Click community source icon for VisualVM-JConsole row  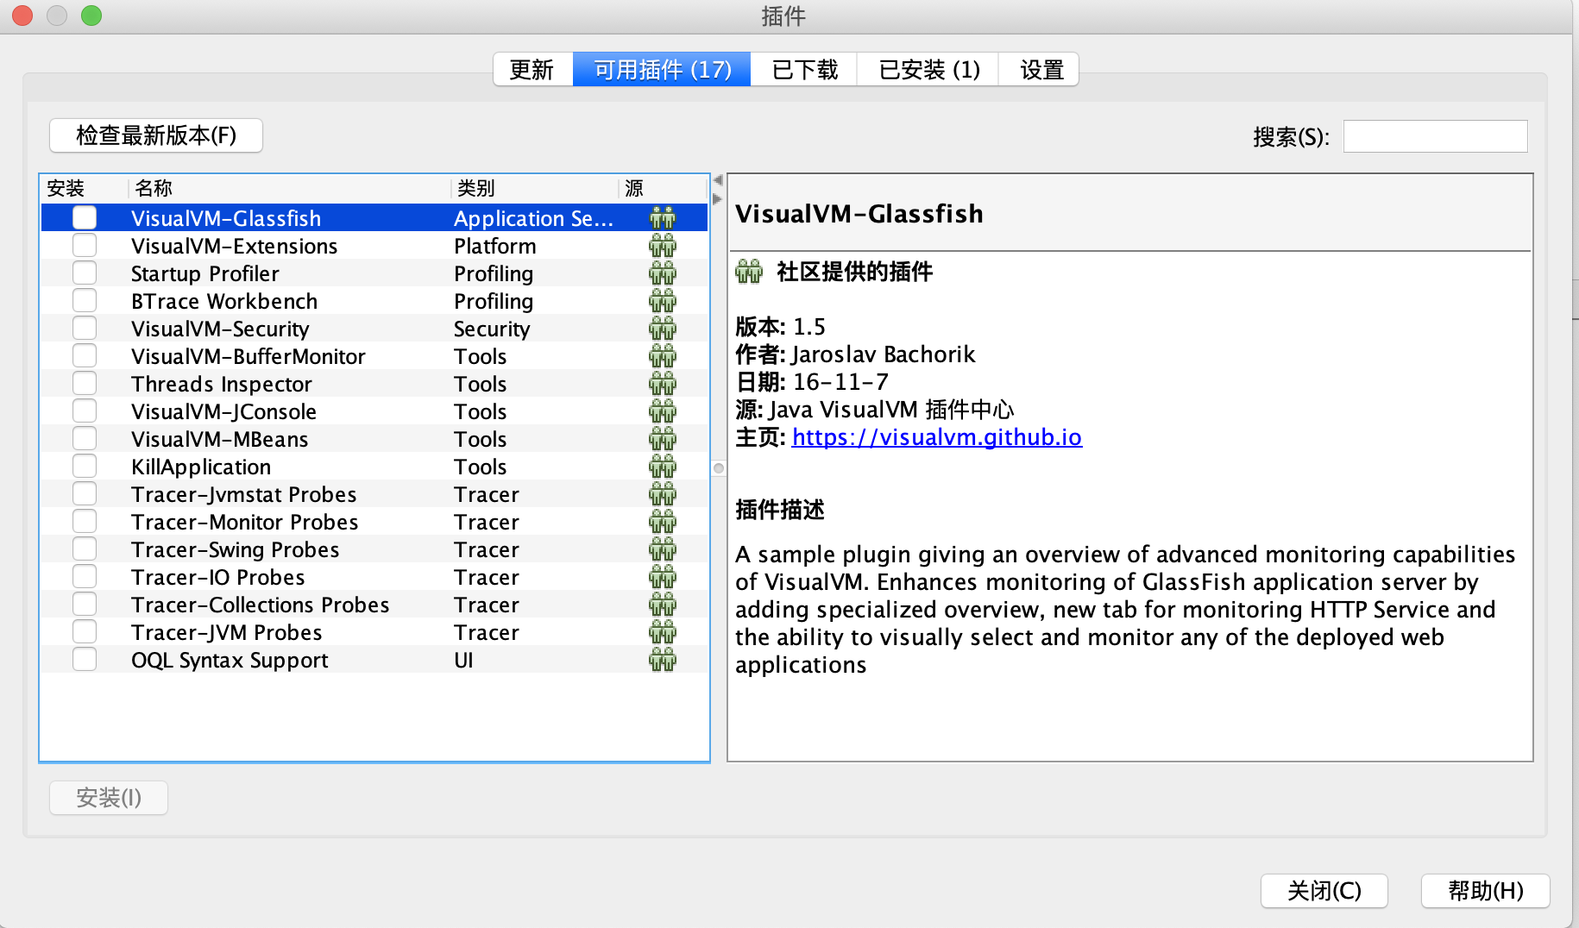click(663, 411)
